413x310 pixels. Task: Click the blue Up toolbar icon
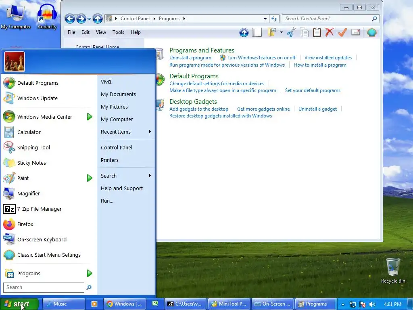(x=244, y=33)
